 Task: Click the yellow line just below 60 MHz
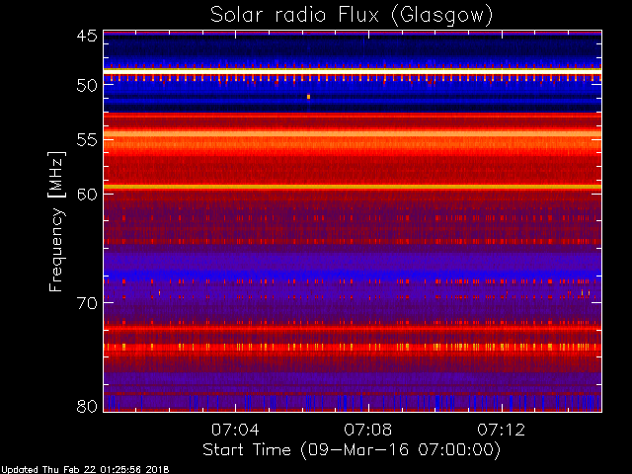tap(353, 187)
